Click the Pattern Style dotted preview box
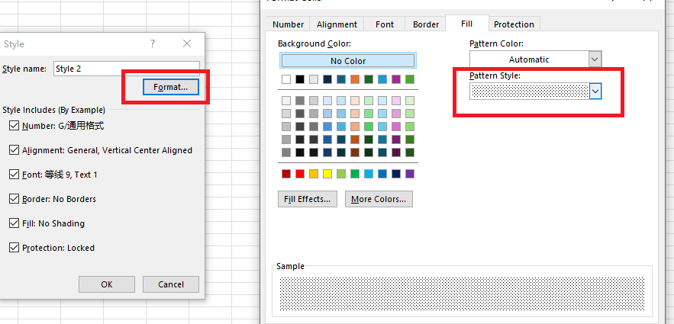The height and width of the screenshot is (324, 674). 530,91
